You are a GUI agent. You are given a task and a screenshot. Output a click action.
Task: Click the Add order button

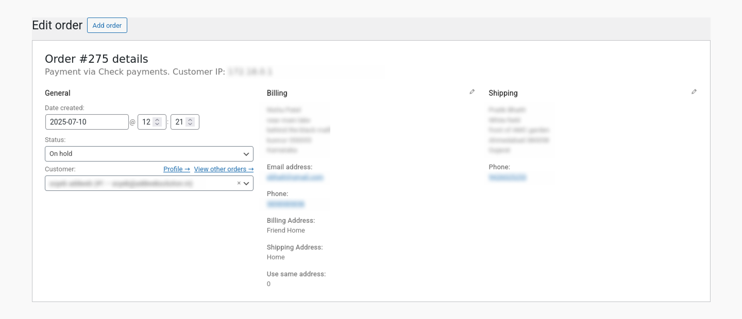point(107,26)
